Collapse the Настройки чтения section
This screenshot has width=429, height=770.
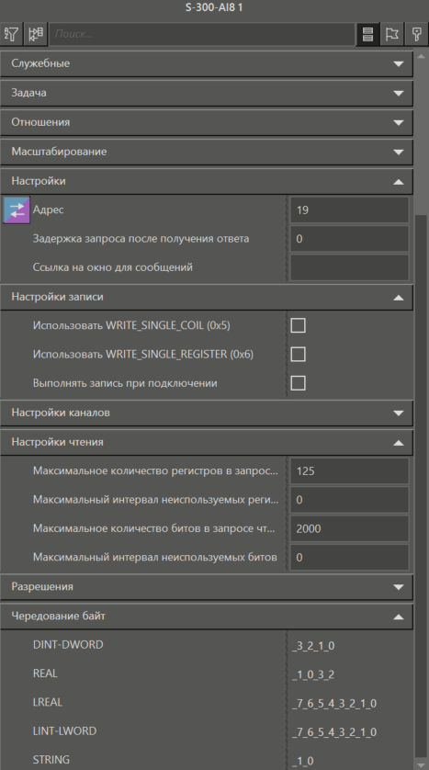tap(206, 443)
